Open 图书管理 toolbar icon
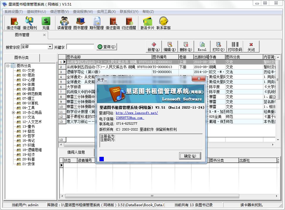Screen dimensions: 285x210 [80, 23]
